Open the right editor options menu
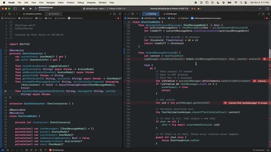Screen dimensions: 271x152 tap(263, 14)
